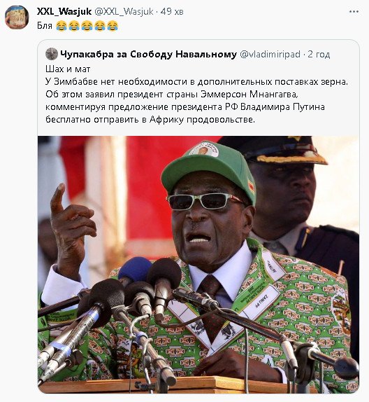The width and height of the screenshot is (369, 402).
Task: Click the tweet text Бля
Action: click(45, 26)
